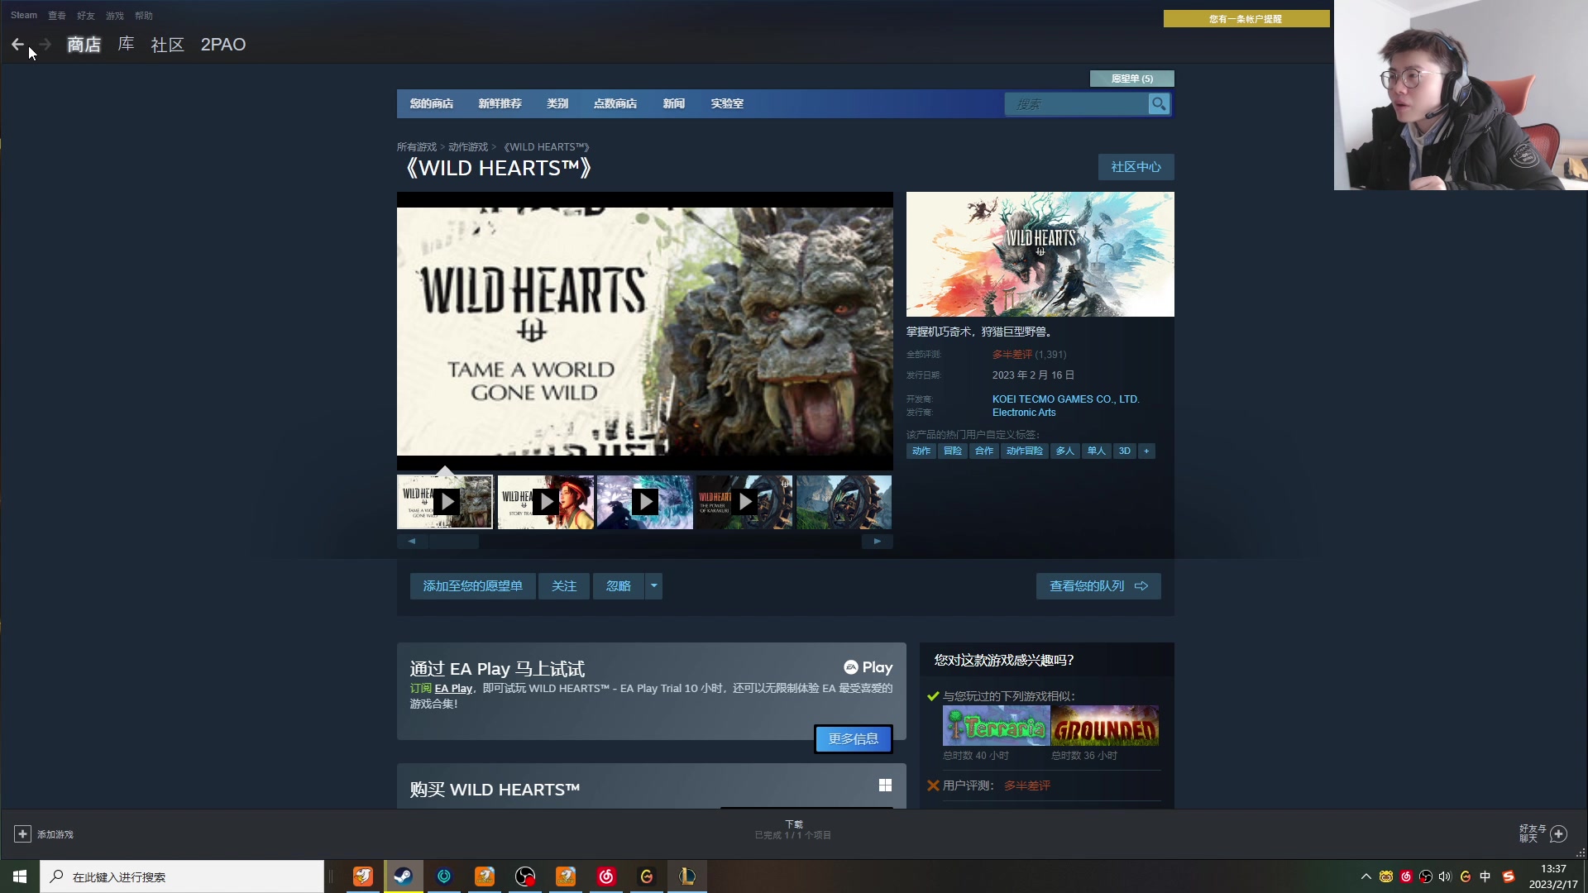This screenshot has width=1588, height=893.
Task: Open Friends & Chat icon
Action: (1558, 833)
